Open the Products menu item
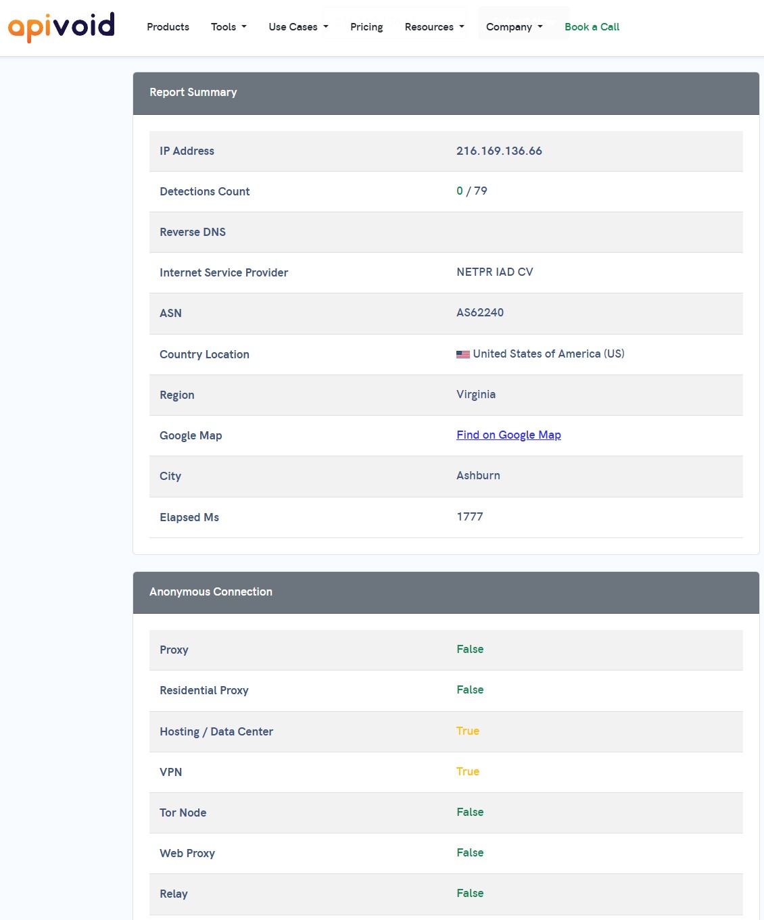Screen dimensions: 764x920 pyautogui.click(x=168, y=27)
